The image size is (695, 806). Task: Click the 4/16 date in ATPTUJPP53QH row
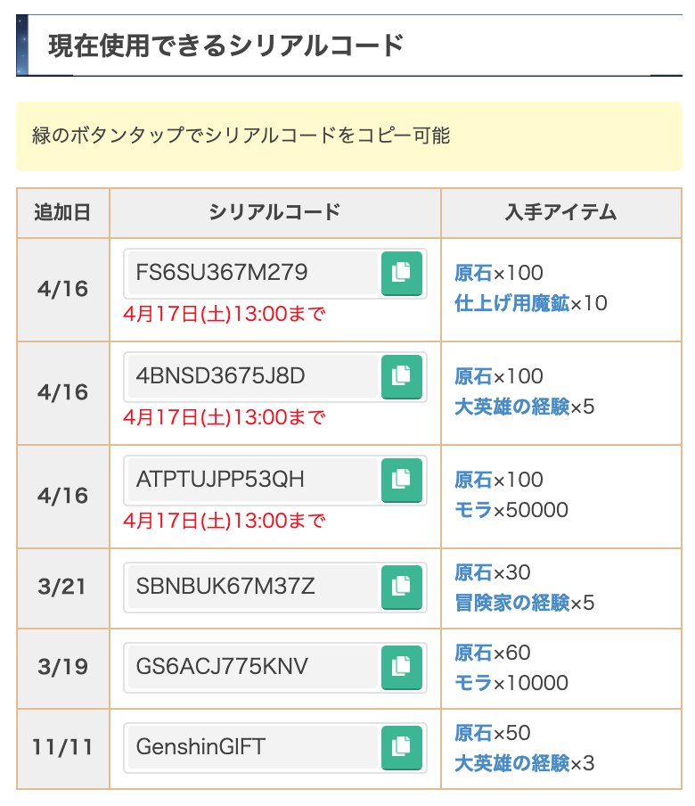coord(62,496)
